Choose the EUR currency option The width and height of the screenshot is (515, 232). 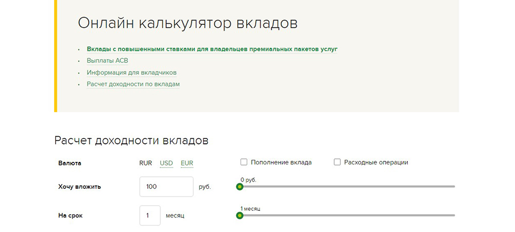pyautogui.click(x=187, y=163)
